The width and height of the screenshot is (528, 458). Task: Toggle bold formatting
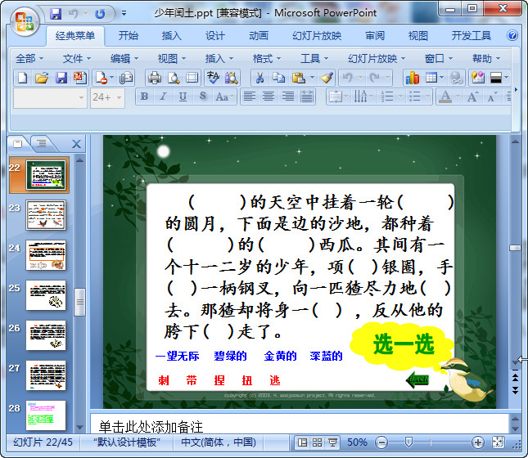[x=144, y=97]
